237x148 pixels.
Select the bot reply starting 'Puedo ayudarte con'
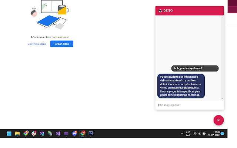tap(181, 86)
